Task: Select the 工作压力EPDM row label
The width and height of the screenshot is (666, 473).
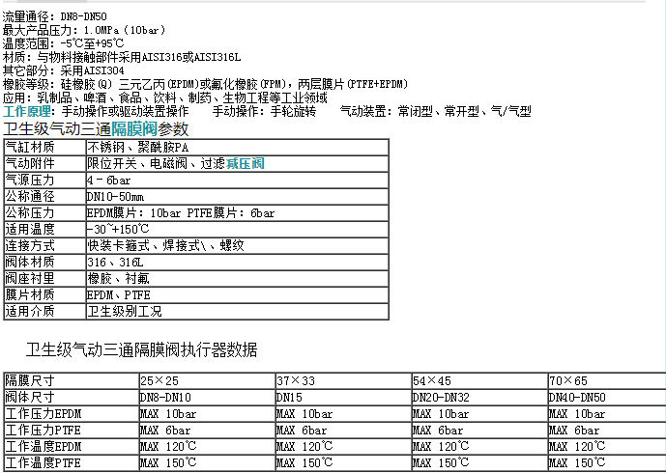Action: [43, 413]
